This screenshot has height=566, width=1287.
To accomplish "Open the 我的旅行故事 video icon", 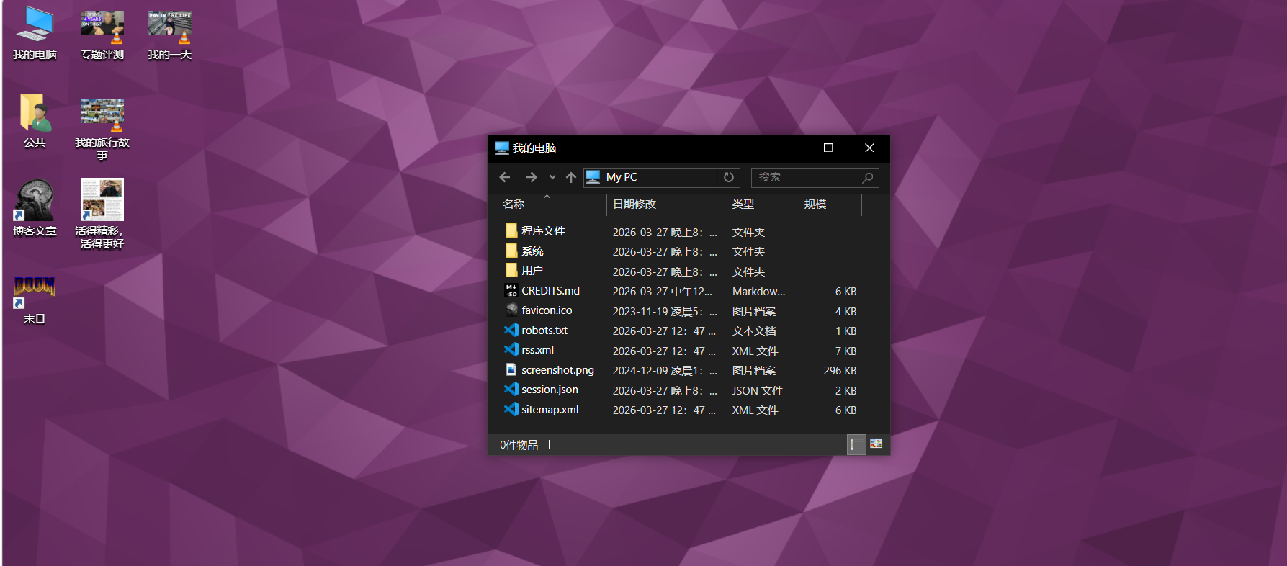I will [102, 128].
